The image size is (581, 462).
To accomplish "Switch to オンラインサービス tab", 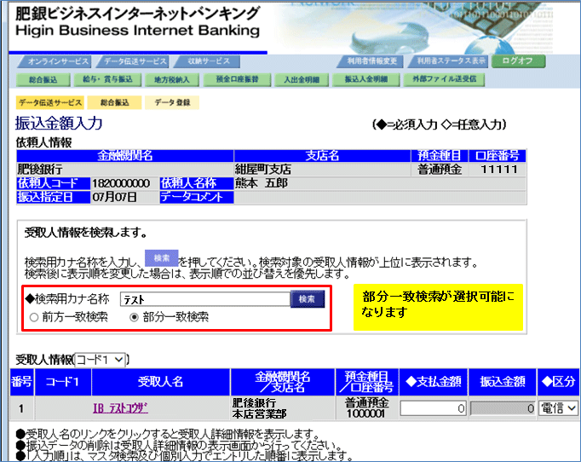I will click(x=56, y=61).
